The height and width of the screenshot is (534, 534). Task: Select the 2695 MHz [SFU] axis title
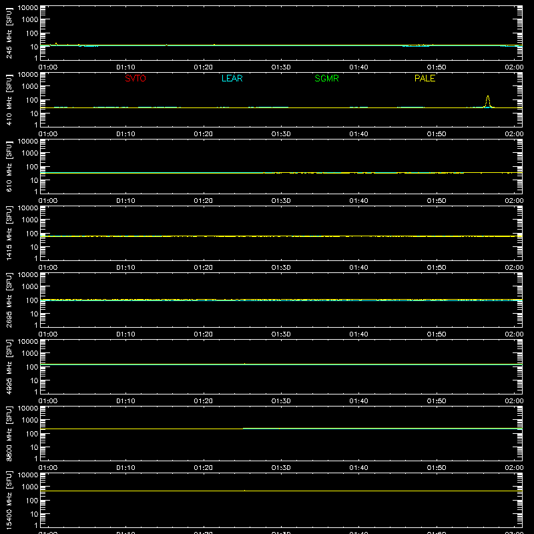(9, 300)
